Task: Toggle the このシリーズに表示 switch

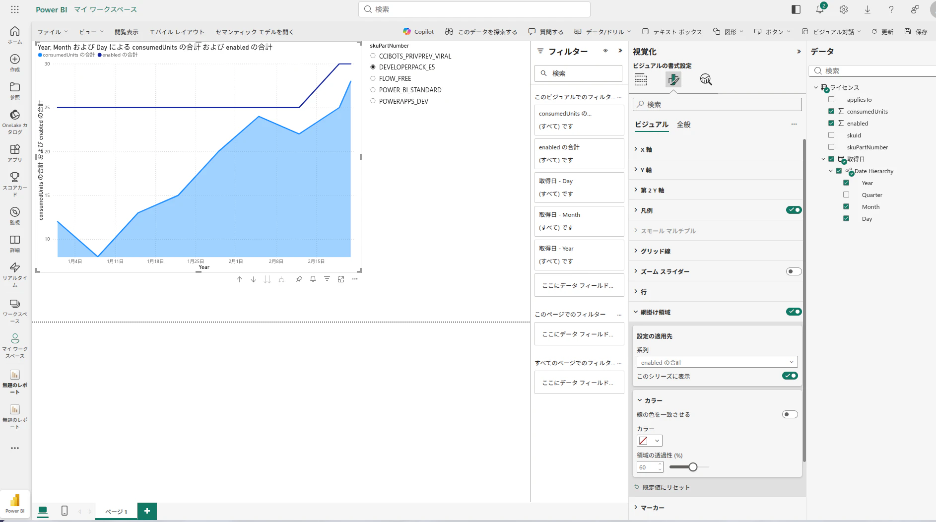Action: click(790, 376)
